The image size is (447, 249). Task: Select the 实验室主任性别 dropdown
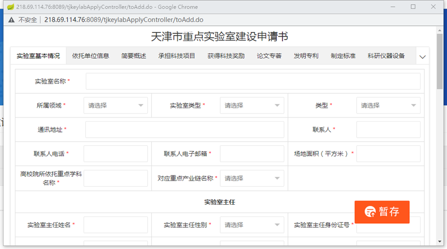click(x=252, y=225)
